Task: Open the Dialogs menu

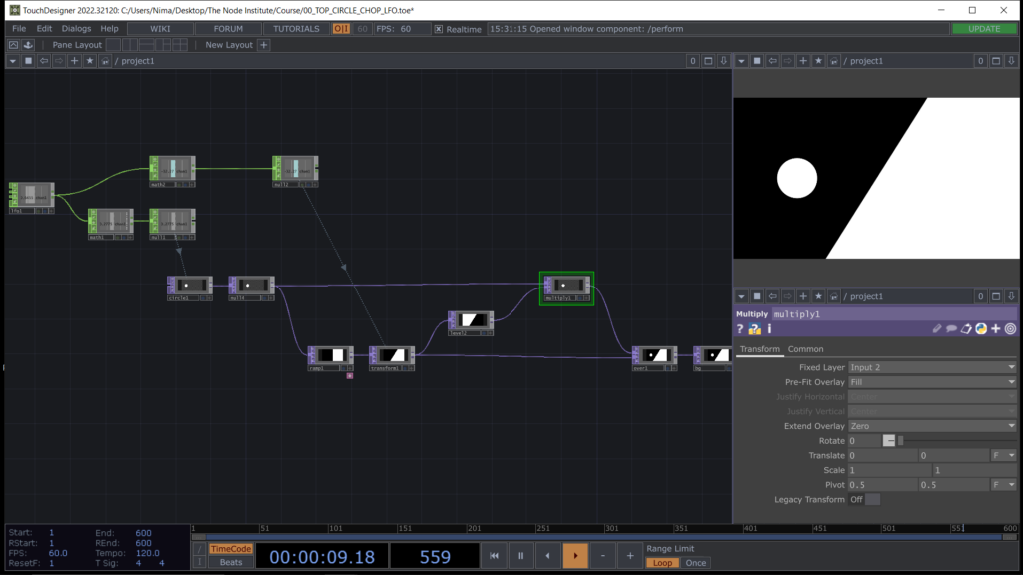Action: pyautogui.click(x=76, y=29)
